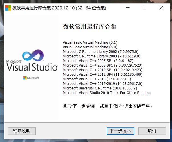Screen dimensions: 172x142
Task: Click the Visual C++ 2010 SP1 entry
Action: point(102,70)
